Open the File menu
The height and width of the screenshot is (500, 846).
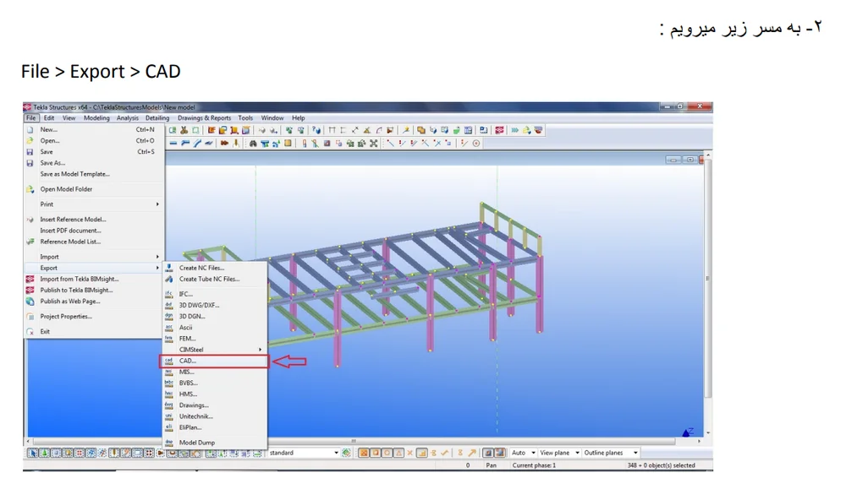pyautogui.click(x=30, y=118)
